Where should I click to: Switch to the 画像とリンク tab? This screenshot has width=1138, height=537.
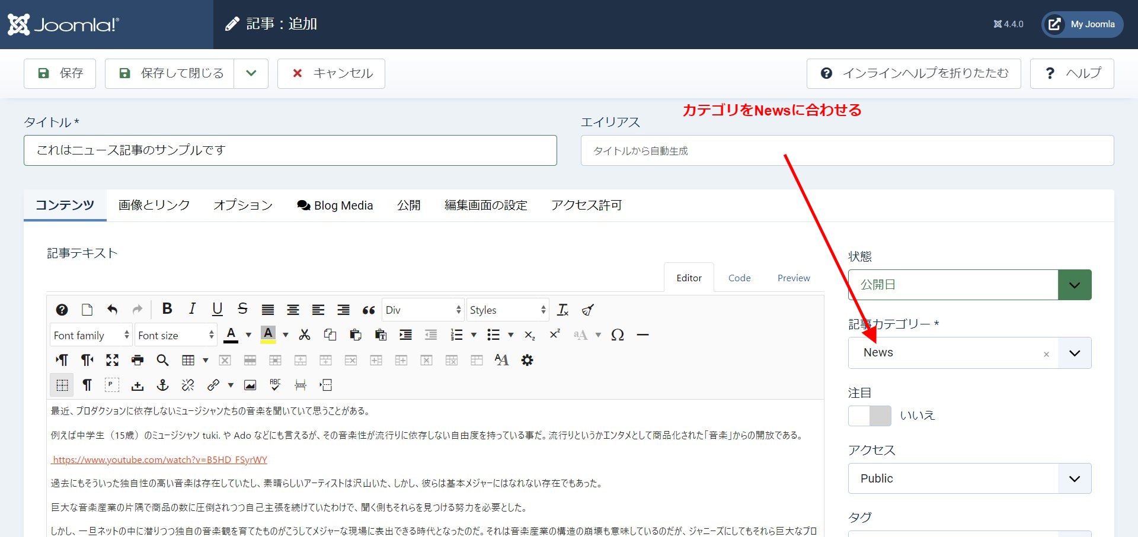[x=154, y=205]
